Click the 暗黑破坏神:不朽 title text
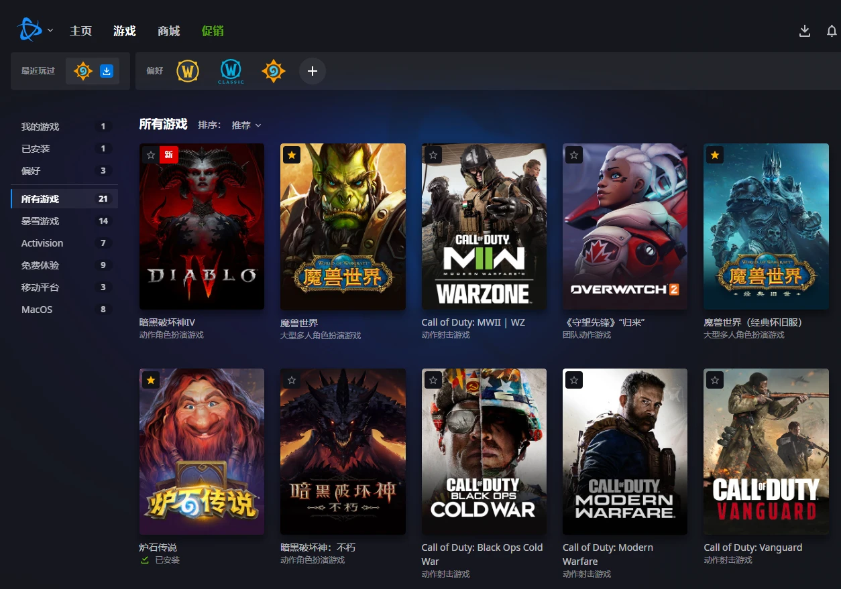This screenshot has height=589, width=841. [318, 547]
